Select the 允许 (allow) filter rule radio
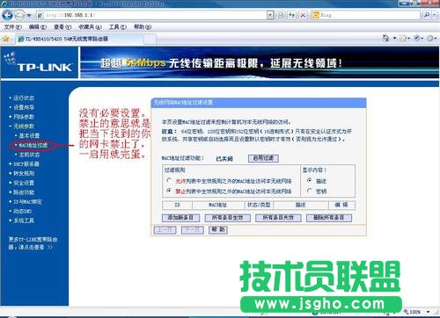The width and height of the screenshot is (440, 318). tap(169, 180)
